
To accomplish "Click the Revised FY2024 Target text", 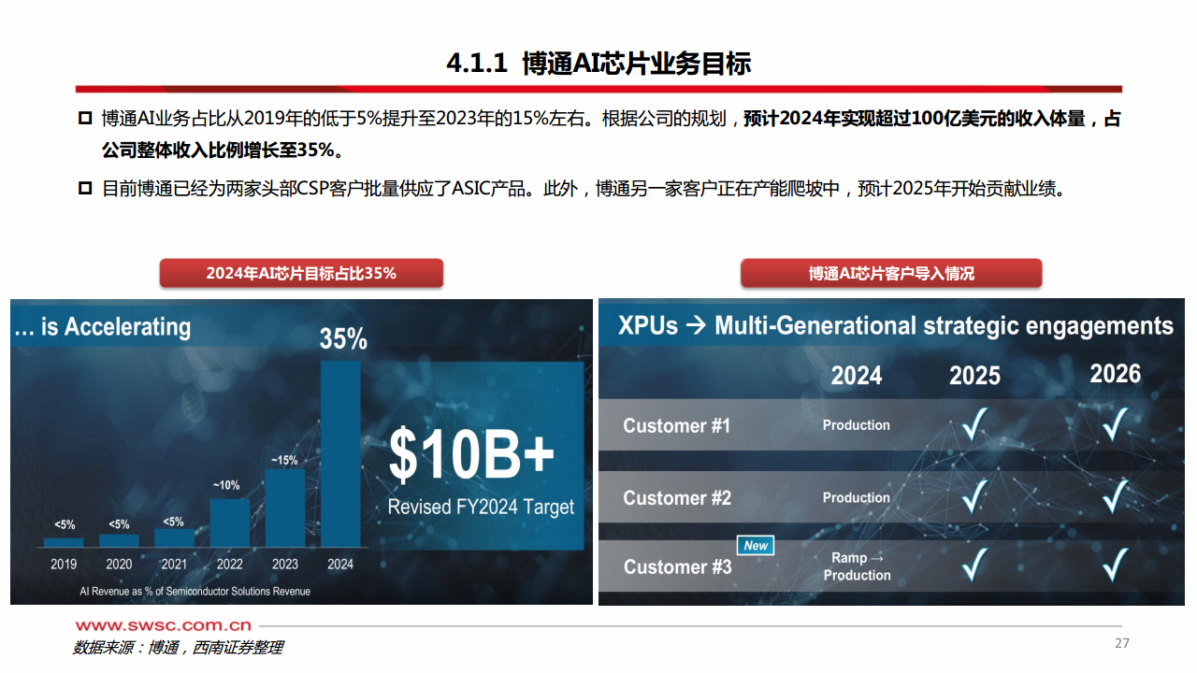I will point(481,507).
